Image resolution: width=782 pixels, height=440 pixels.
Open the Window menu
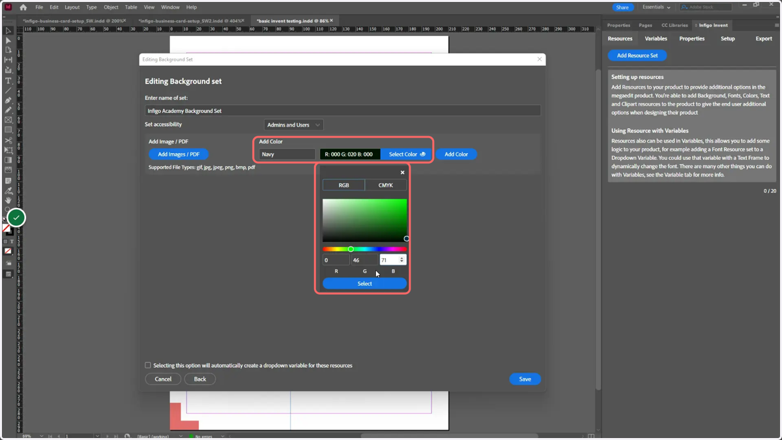170,7
